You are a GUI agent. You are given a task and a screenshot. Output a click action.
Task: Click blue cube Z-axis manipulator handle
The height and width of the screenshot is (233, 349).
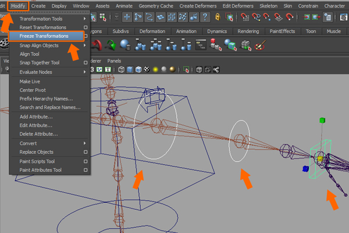(305, 169)
